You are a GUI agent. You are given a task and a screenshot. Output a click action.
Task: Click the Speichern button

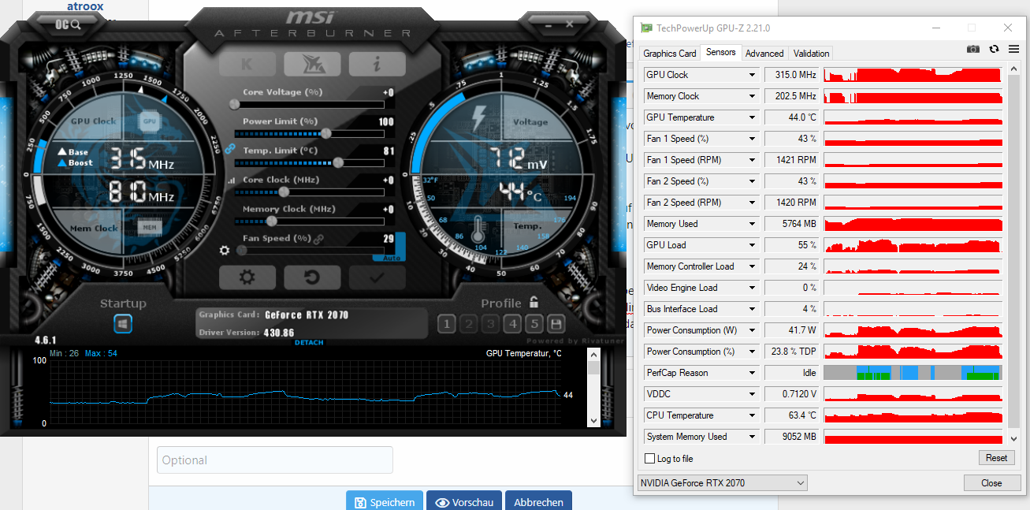[385, 501]
